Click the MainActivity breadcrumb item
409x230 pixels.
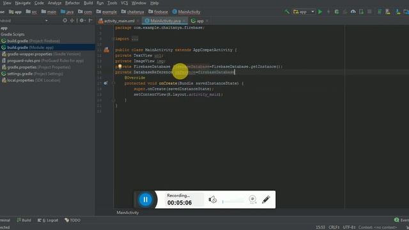(x=187, y=11)
